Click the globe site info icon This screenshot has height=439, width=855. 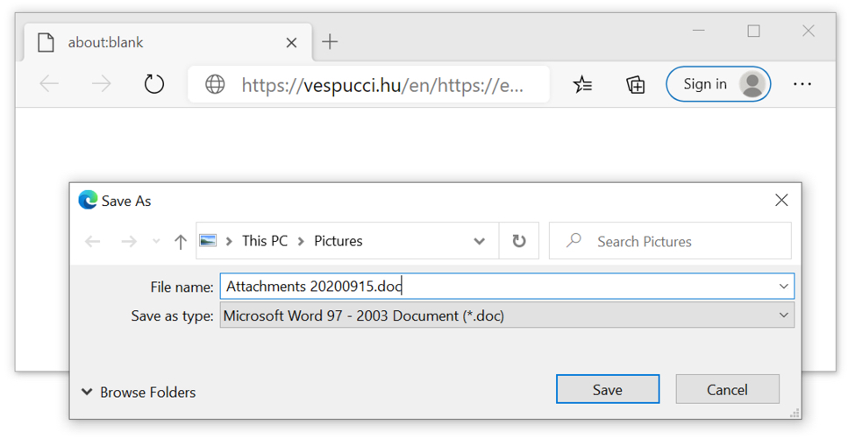point(215,84)
